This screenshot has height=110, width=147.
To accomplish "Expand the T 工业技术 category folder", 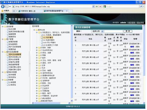I will tap(37, 88).
